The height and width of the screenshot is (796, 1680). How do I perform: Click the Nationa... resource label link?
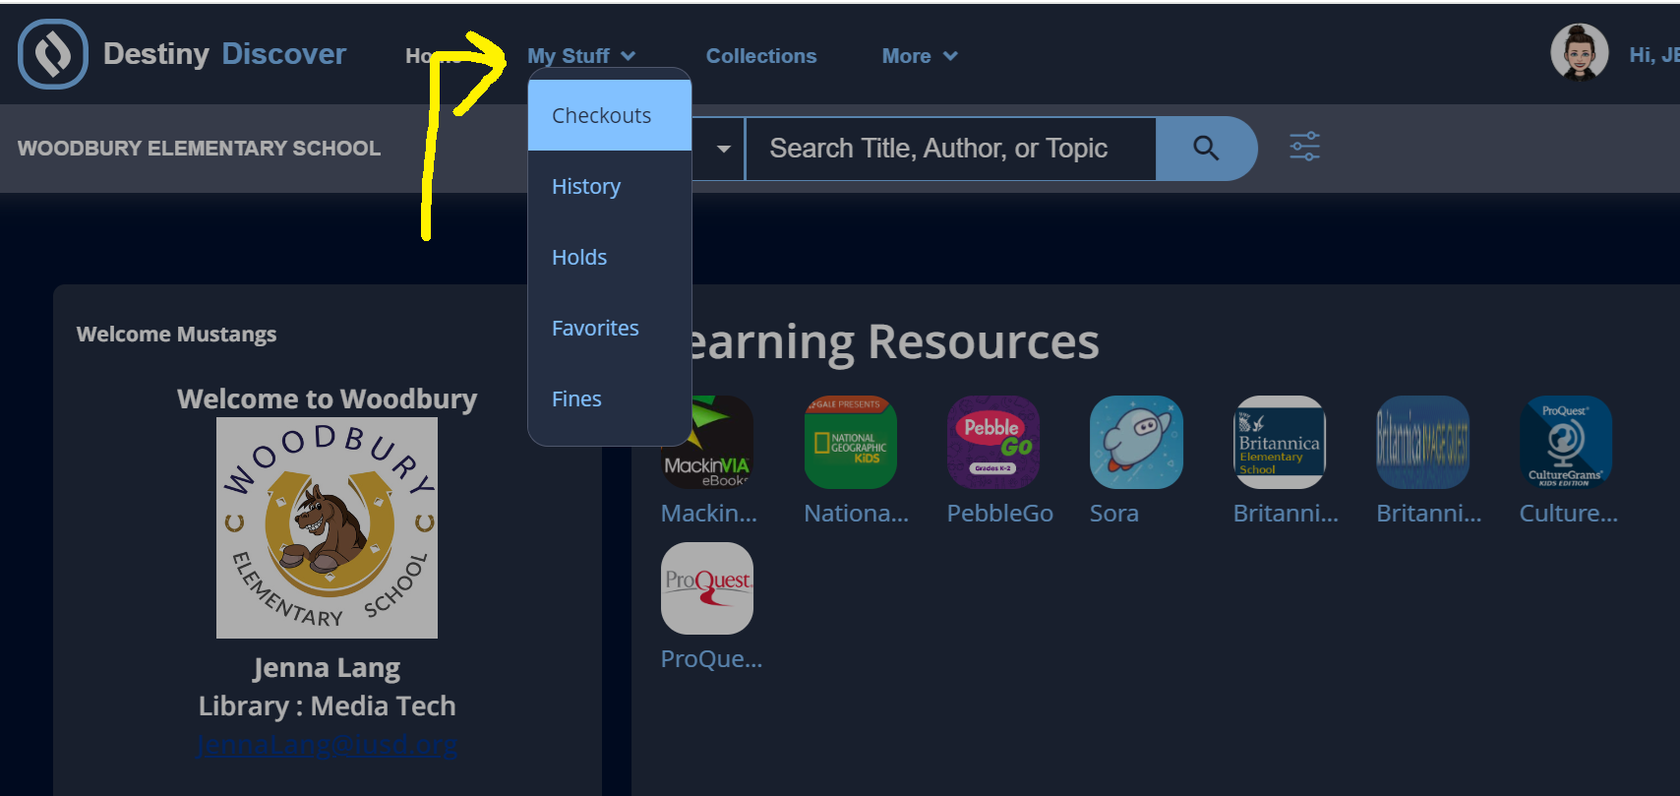[856, 513]
